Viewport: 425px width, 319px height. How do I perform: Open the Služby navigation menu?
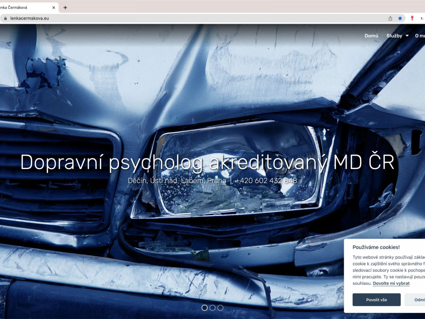click(x=394, y=36)
